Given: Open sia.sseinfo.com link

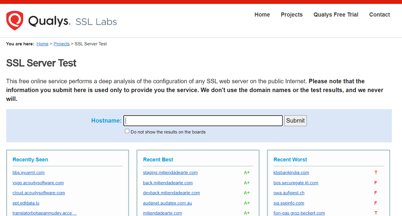Looking at the screenshot, I should pos(289,203).
